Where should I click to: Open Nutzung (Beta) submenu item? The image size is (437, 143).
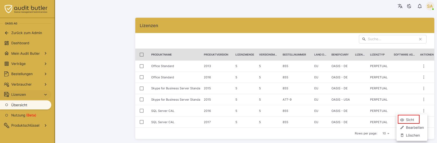pos(26,115)
